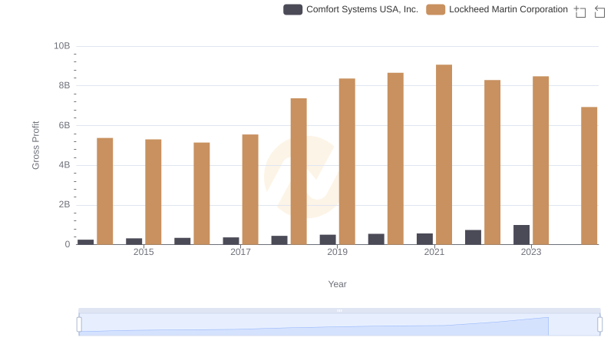Click the data zoom top drag bar
The image size is (614, 354).
click(339, 310)
